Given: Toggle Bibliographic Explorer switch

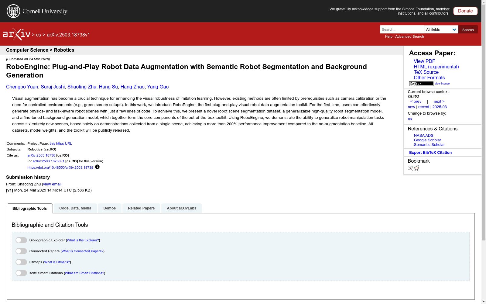Looking at the screenshot, I should click(21, 240).
